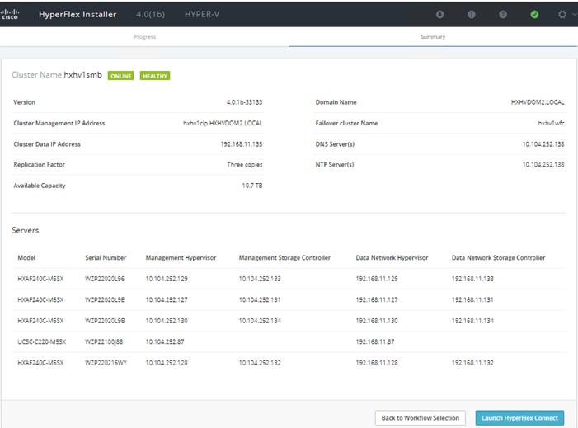Click the Serial Number column header
Image resolution: width=578 pixels, height=428 pixels.
pos(106,257)
